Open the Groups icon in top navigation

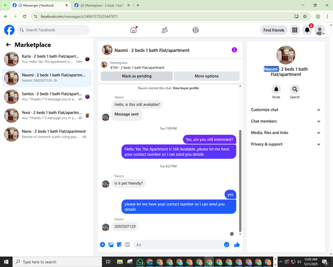196,30
